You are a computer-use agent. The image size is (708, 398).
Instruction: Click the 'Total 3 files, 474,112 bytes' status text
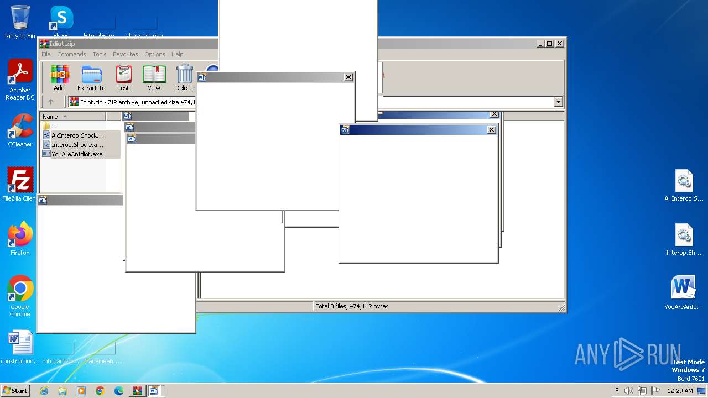[x=352, y=306]
